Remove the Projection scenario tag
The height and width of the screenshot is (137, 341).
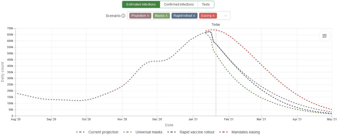[x=148, y=16]
